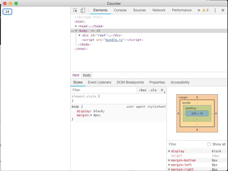Viewport: 228px width, 171px height.
Task: Toggle the :hov element state button
Action: tap(142, 90)
